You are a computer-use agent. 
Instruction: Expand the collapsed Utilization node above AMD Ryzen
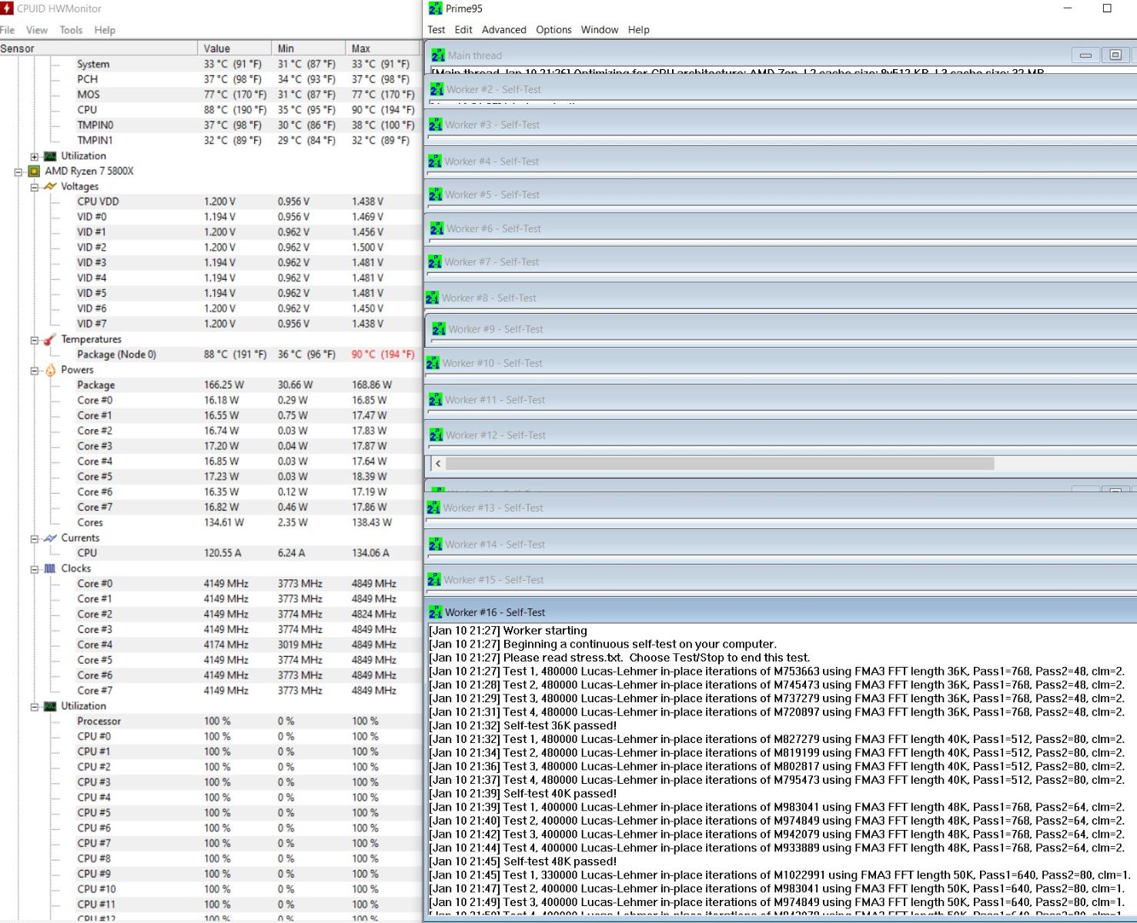pos(34,156)
